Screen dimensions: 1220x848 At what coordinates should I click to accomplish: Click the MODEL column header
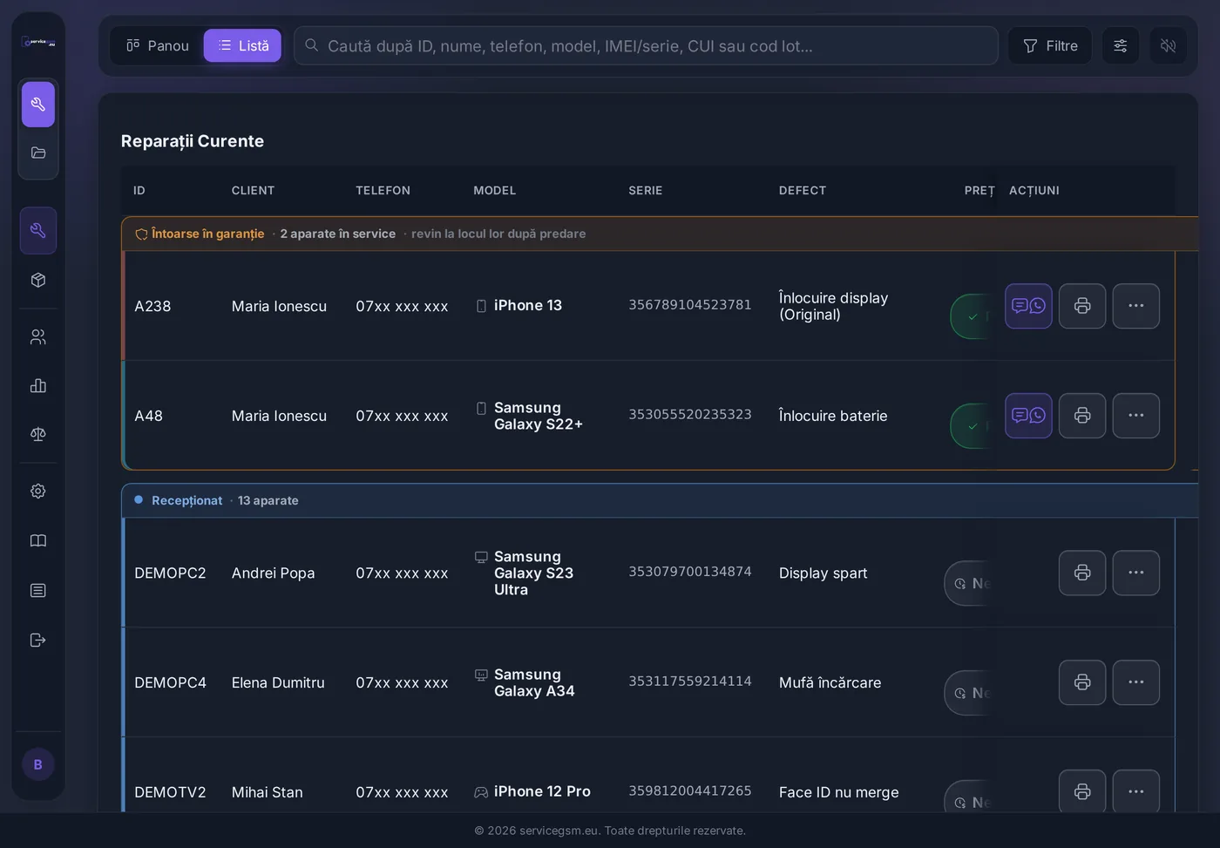(495, 191)
